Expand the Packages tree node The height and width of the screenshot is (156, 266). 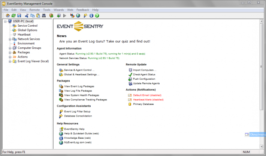tap(10, 53)
